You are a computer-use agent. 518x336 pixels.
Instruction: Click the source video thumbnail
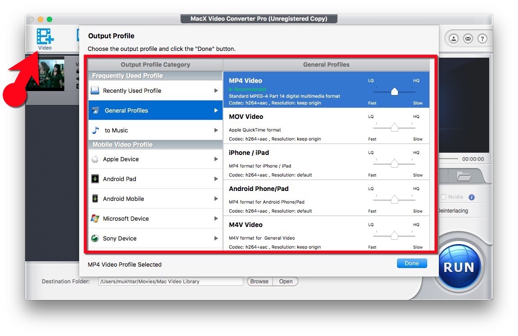pyautogui.click(x=46, y=73)
